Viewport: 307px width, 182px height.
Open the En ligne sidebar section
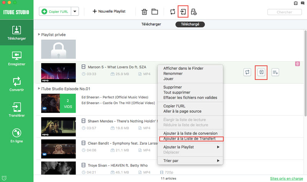click(x=17, y=136)
